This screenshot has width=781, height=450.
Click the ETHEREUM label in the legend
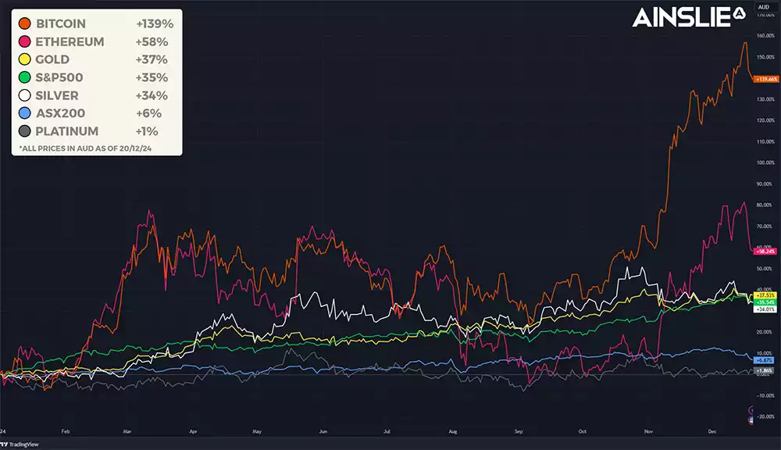point(70,42)
